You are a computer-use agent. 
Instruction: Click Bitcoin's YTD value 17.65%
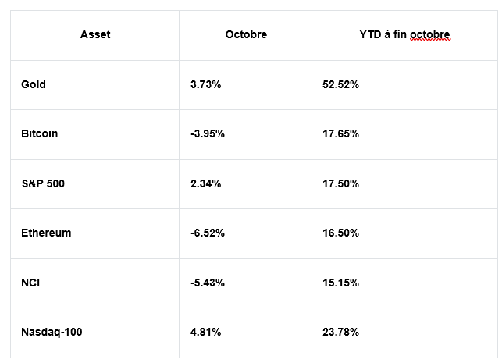tap(341, 133)
